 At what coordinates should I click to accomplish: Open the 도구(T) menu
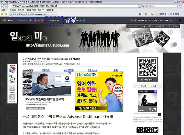click(41, 10)
